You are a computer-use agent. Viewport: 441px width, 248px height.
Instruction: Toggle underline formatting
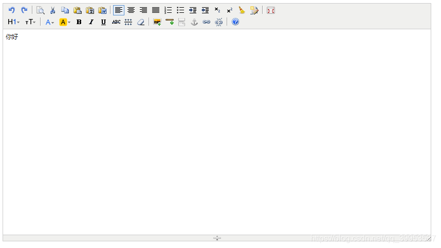103,22
